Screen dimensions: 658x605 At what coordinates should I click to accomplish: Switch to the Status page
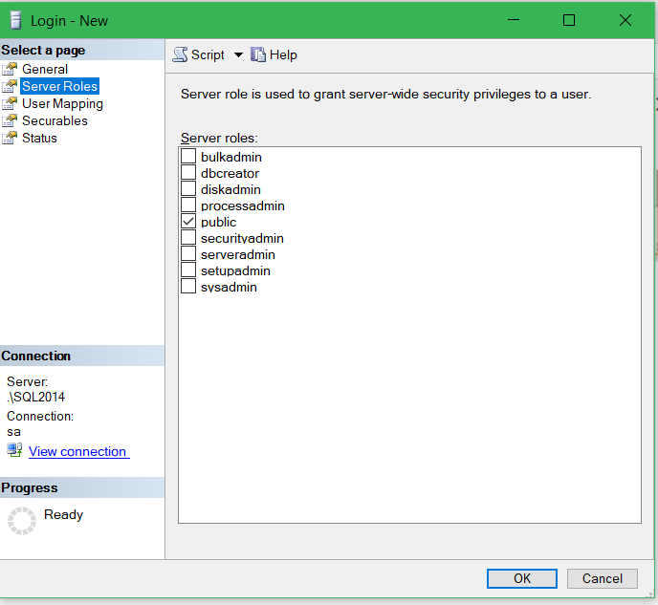coord(39,138)
